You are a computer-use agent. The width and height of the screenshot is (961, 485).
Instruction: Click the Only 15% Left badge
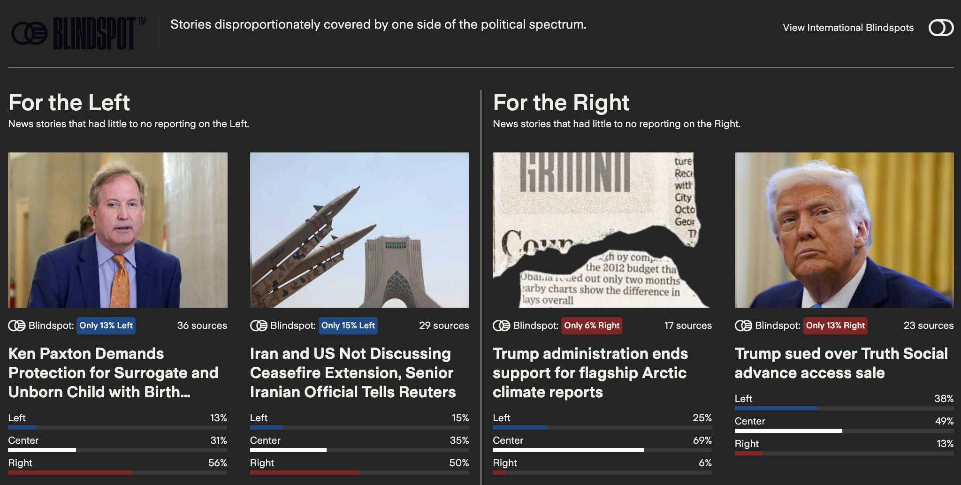[x=348, y=326]
